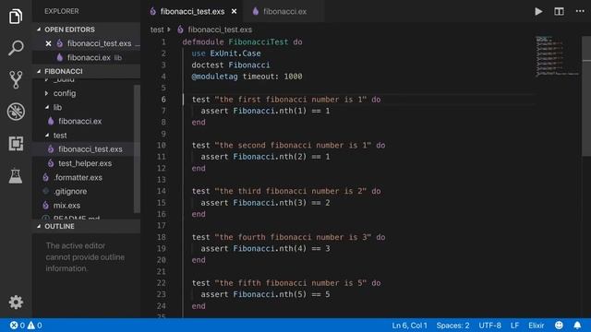Click the explorer file tree scrollbar

click(x=137, y=148)
